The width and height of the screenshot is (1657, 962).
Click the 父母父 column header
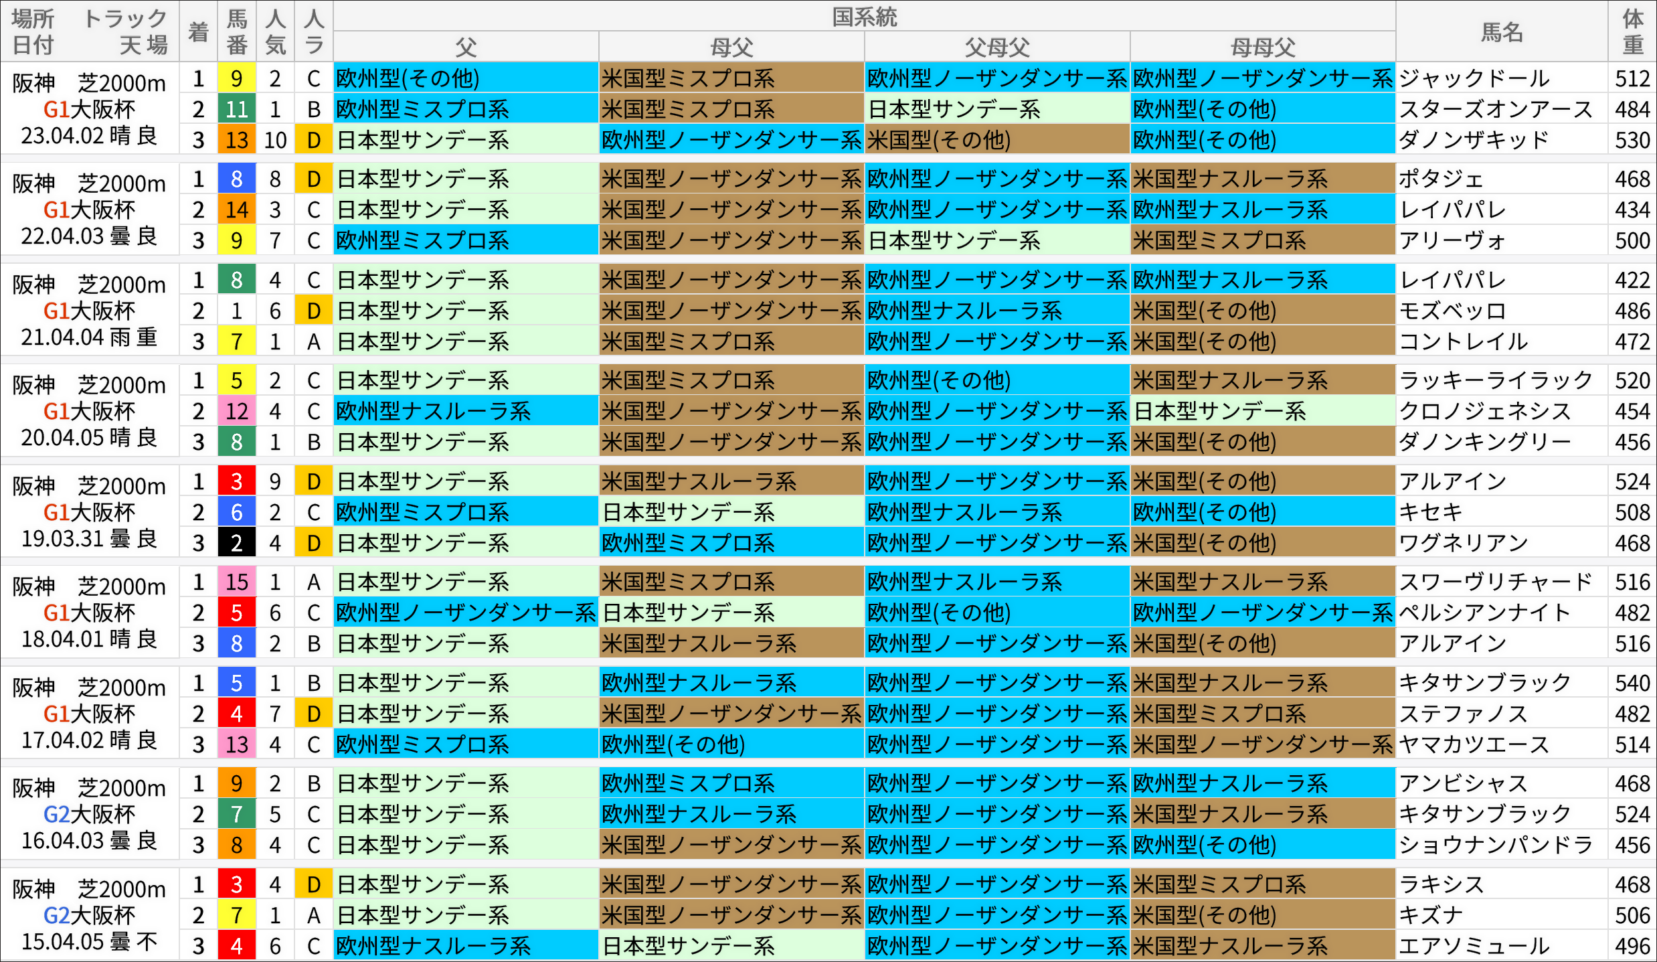997,47
